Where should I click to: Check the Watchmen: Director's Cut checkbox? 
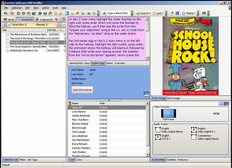pos(7,51)
